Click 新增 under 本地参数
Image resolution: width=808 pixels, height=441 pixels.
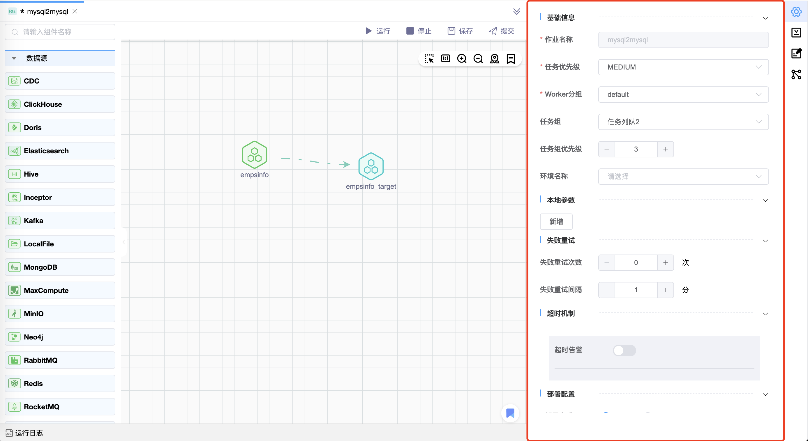coord(556,221)
